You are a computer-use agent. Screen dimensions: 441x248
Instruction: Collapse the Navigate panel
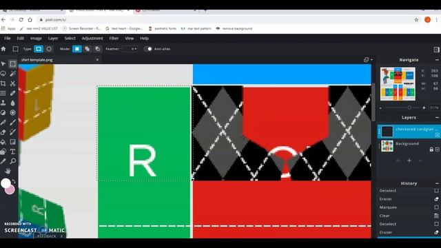[437, 60]
